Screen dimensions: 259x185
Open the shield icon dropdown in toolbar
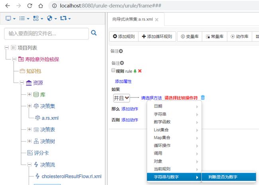tap(52, 18)
